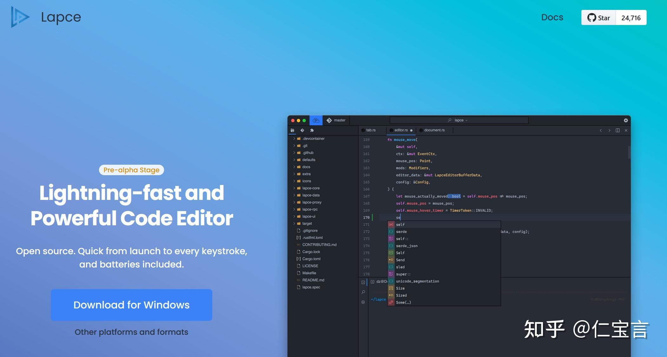The image size is (667, 357).
Task: Click the remote connection cloud icon
Action: tap(316, 120)
